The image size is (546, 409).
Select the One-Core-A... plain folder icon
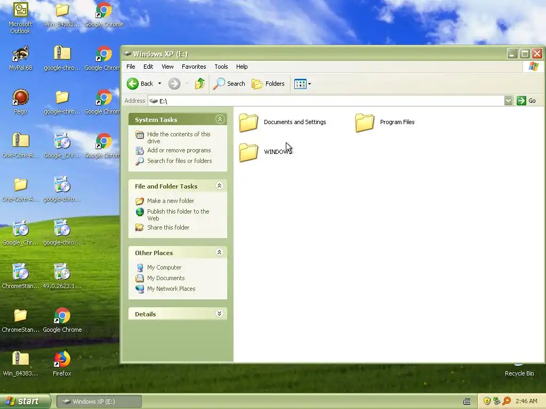click(x=21, y=189)
